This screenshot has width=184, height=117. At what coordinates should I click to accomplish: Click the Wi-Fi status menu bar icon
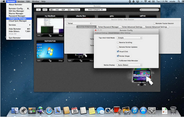pyautogui.click(x=145, y=2)
